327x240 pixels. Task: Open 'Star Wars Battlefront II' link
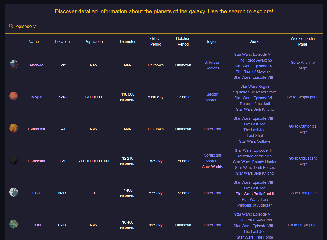click(x=255, y=194)
